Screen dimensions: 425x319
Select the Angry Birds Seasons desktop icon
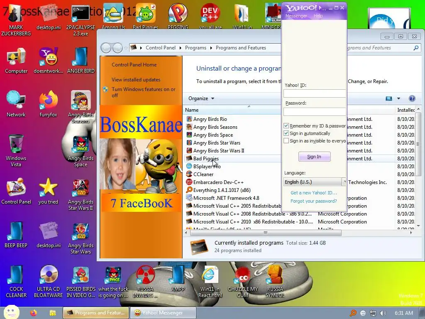tap(81, 107)
